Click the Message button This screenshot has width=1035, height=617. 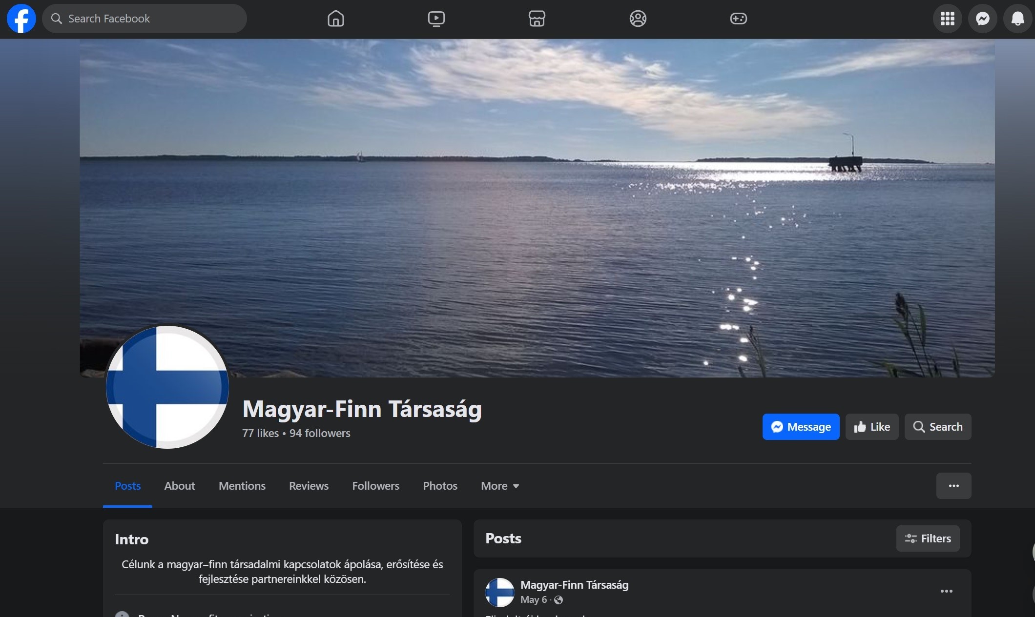(801, 427)
